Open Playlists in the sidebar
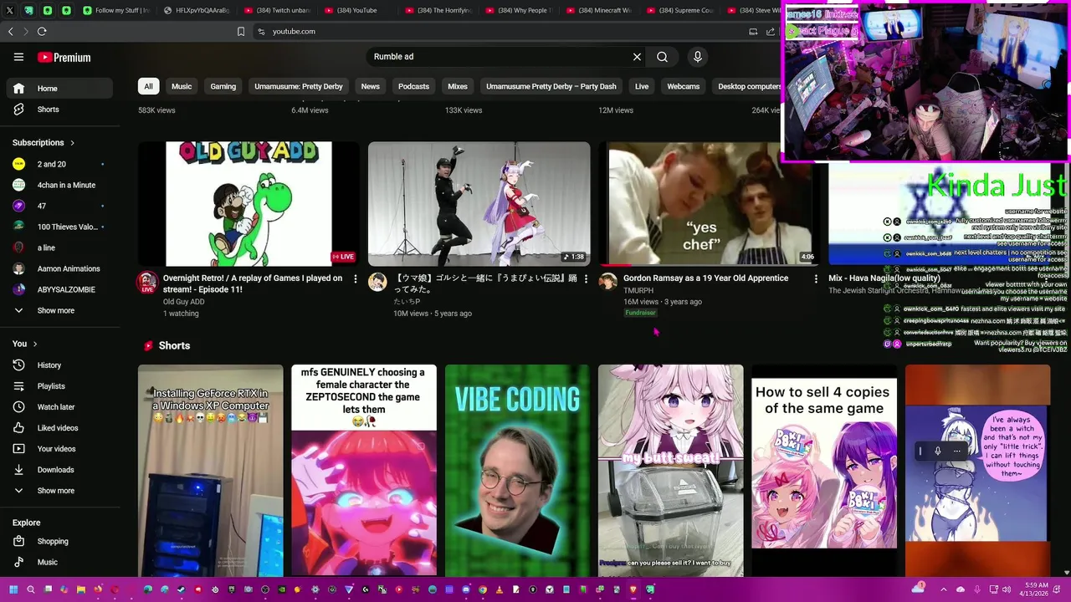This screenshot has width=1071, height=602. pyautogui.click(x=59, y=386)
